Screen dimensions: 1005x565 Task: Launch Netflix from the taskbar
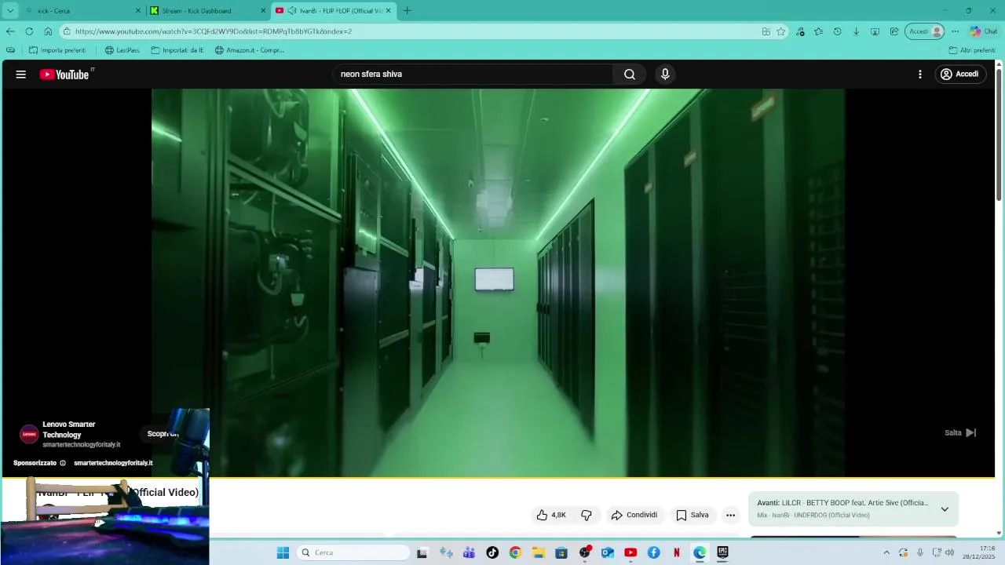(677, 552)
